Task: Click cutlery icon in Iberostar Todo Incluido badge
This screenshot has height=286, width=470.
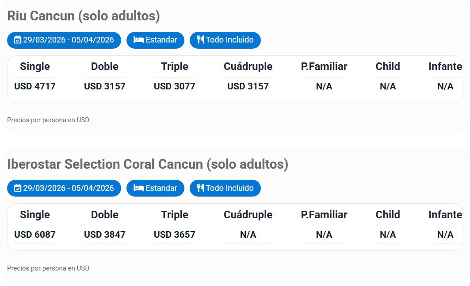Action: (200, 188)
